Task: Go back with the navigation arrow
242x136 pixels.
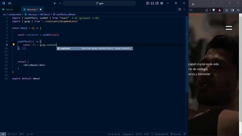Action: [55, 3]
